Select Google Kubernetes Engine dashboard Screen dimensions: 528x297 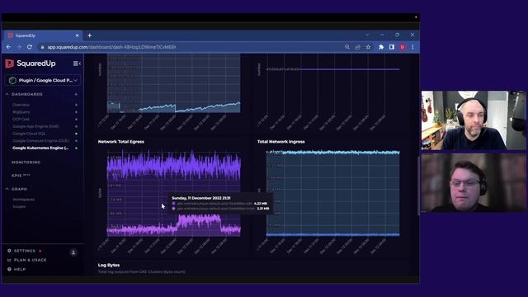[40, 148]
